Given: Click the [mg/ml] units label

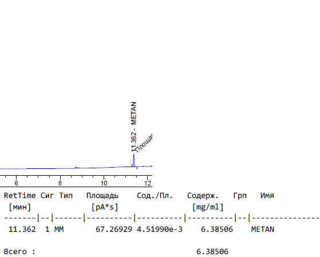Looking at the screenshot, I should click(208, 207).
